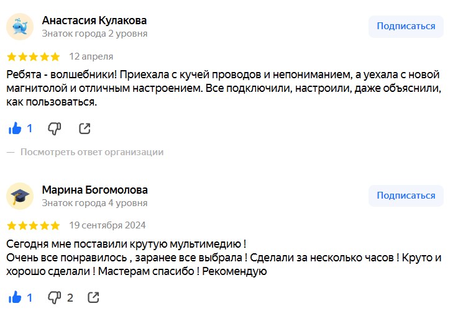The height and width of the screenshot is (311, 458).
Task: Dislike Марина Богомолова's review with thumbs down
Action: tap(54, 297)
